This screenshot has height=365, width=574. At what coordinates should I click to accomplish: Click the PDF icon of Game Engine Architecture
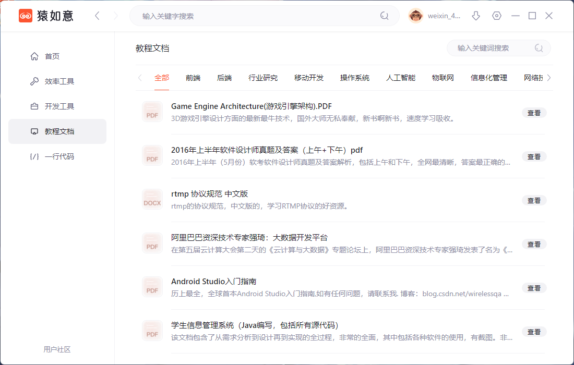[152, 112]
